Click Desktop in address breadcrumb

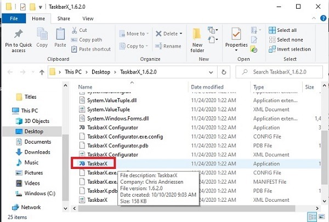tap(101, 72)
